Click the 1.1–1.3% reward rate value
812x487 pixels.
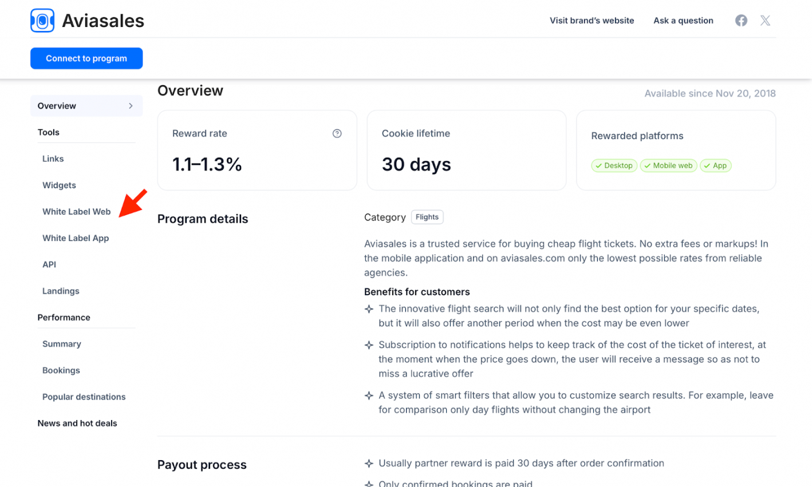(x=207, y=164)
